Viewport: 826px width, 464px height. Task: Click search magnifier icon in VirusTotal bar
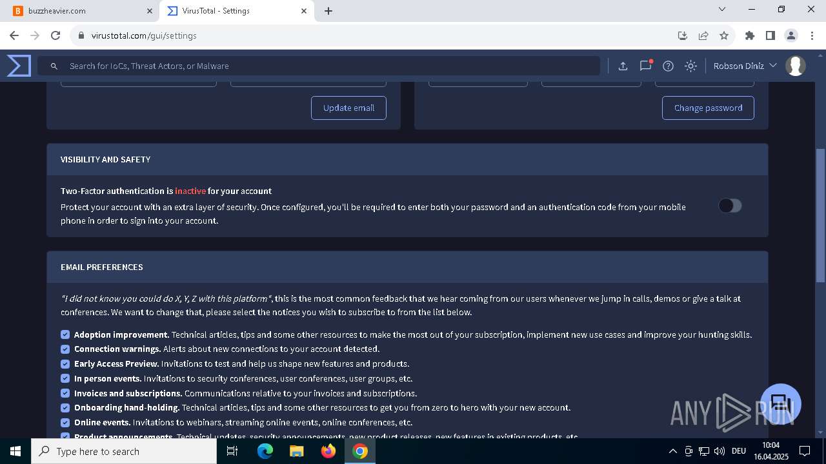point(54,66)
